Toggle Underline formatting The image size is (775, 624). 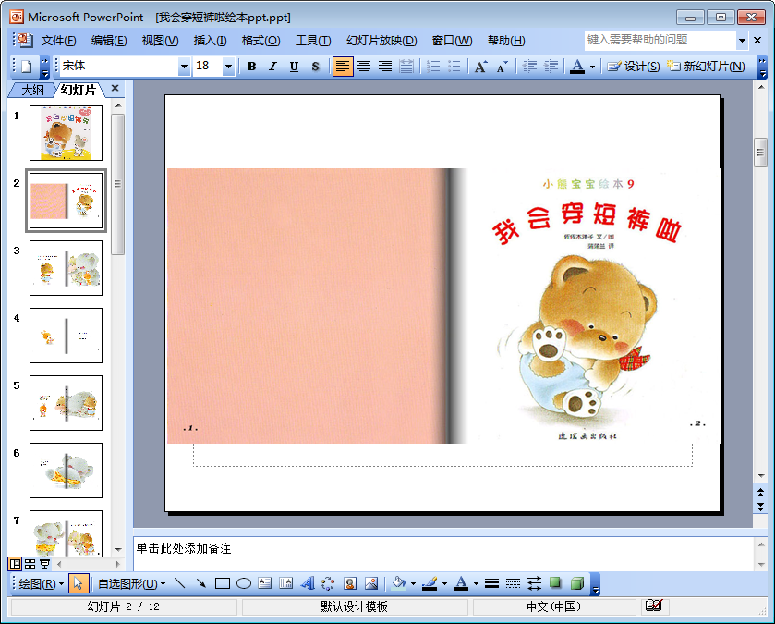[x=294, y=67]
